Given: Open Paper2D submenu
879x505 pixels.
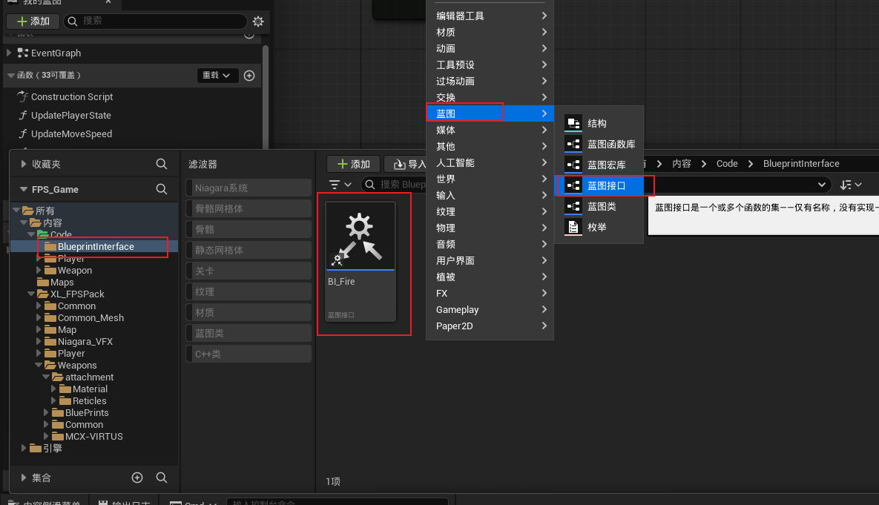Looking at the screenshot, I should pyautogui.click(x=490, y=326).
